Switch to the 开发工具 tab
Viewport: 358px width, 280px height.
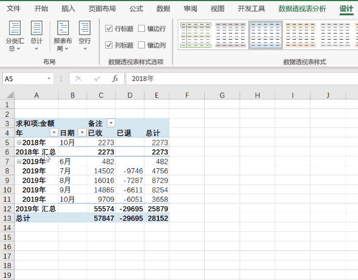pos(251,9)
